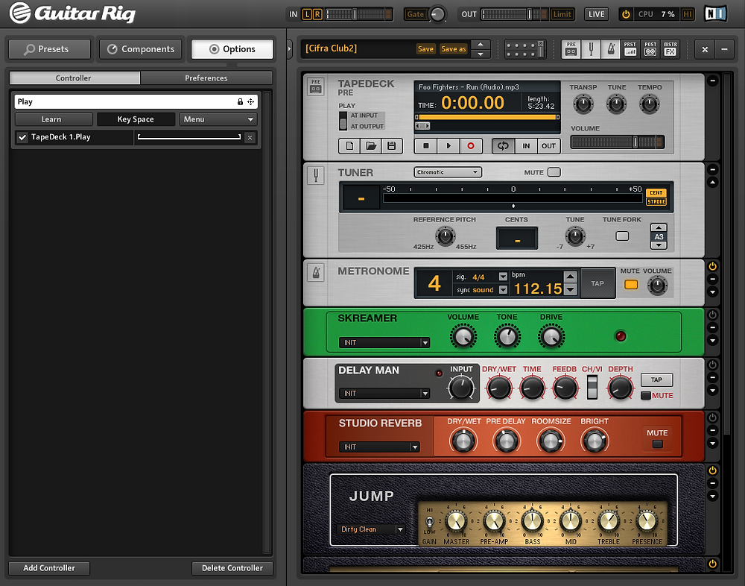Viewport: 745px width, 586px height.
Task: Click Delay Man TAP button
Action: (x=656, y=379)
